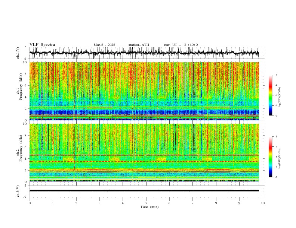
Task: Click the ch.2 "Frequency (kHz)" axis label
Action: [x=21, y=148]
